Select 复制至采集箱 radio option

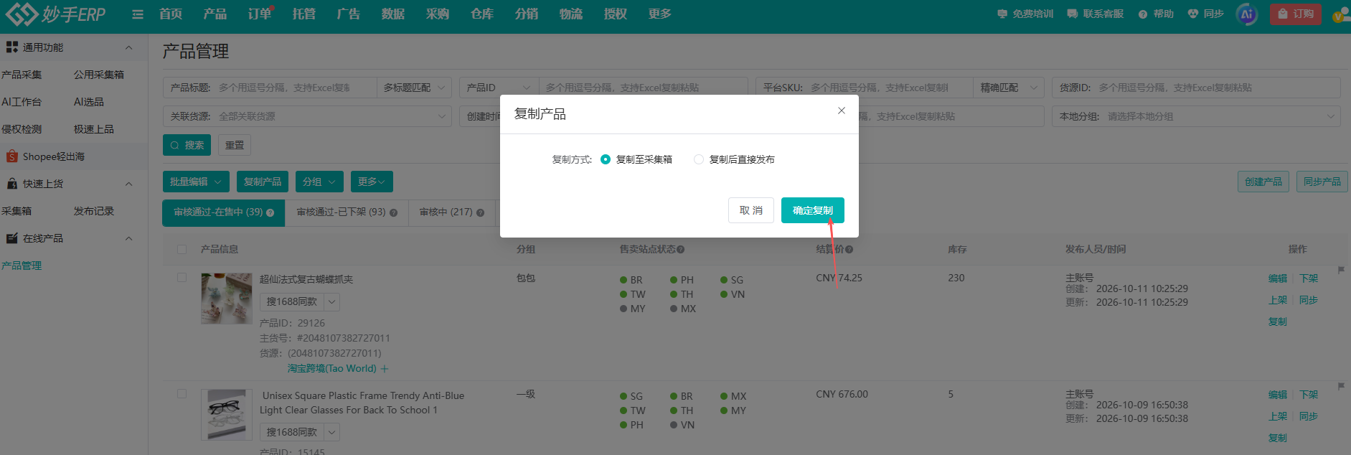pos(606,159)
